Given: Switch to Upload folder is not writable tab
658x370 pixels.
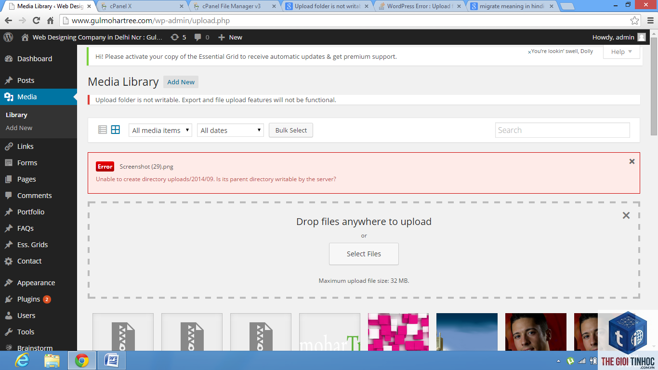Looking at the screenshot, I should [328, 6].
